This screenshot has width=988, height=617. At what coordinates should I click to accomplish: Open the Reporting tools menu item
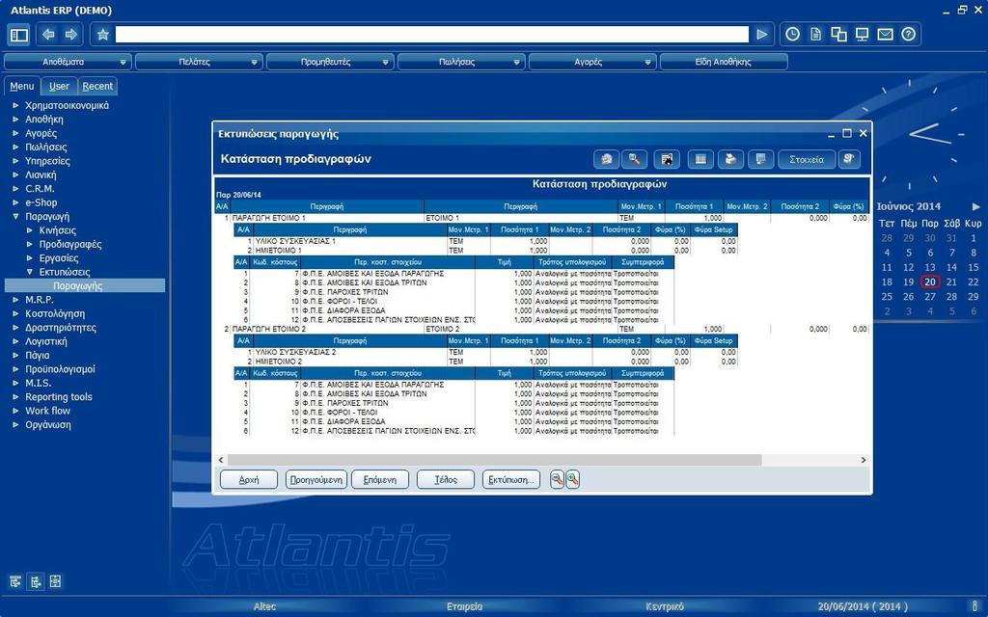(59, 396)
